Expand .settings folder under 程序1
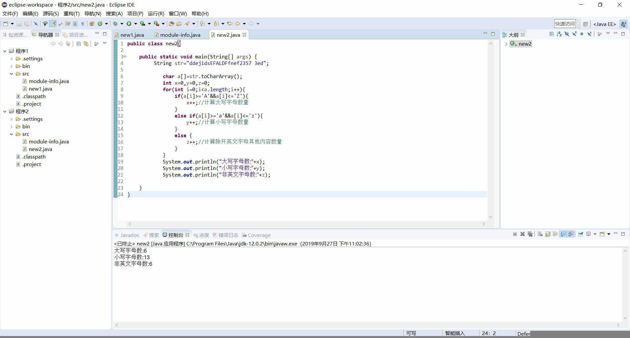 click(x=11, y=58)
